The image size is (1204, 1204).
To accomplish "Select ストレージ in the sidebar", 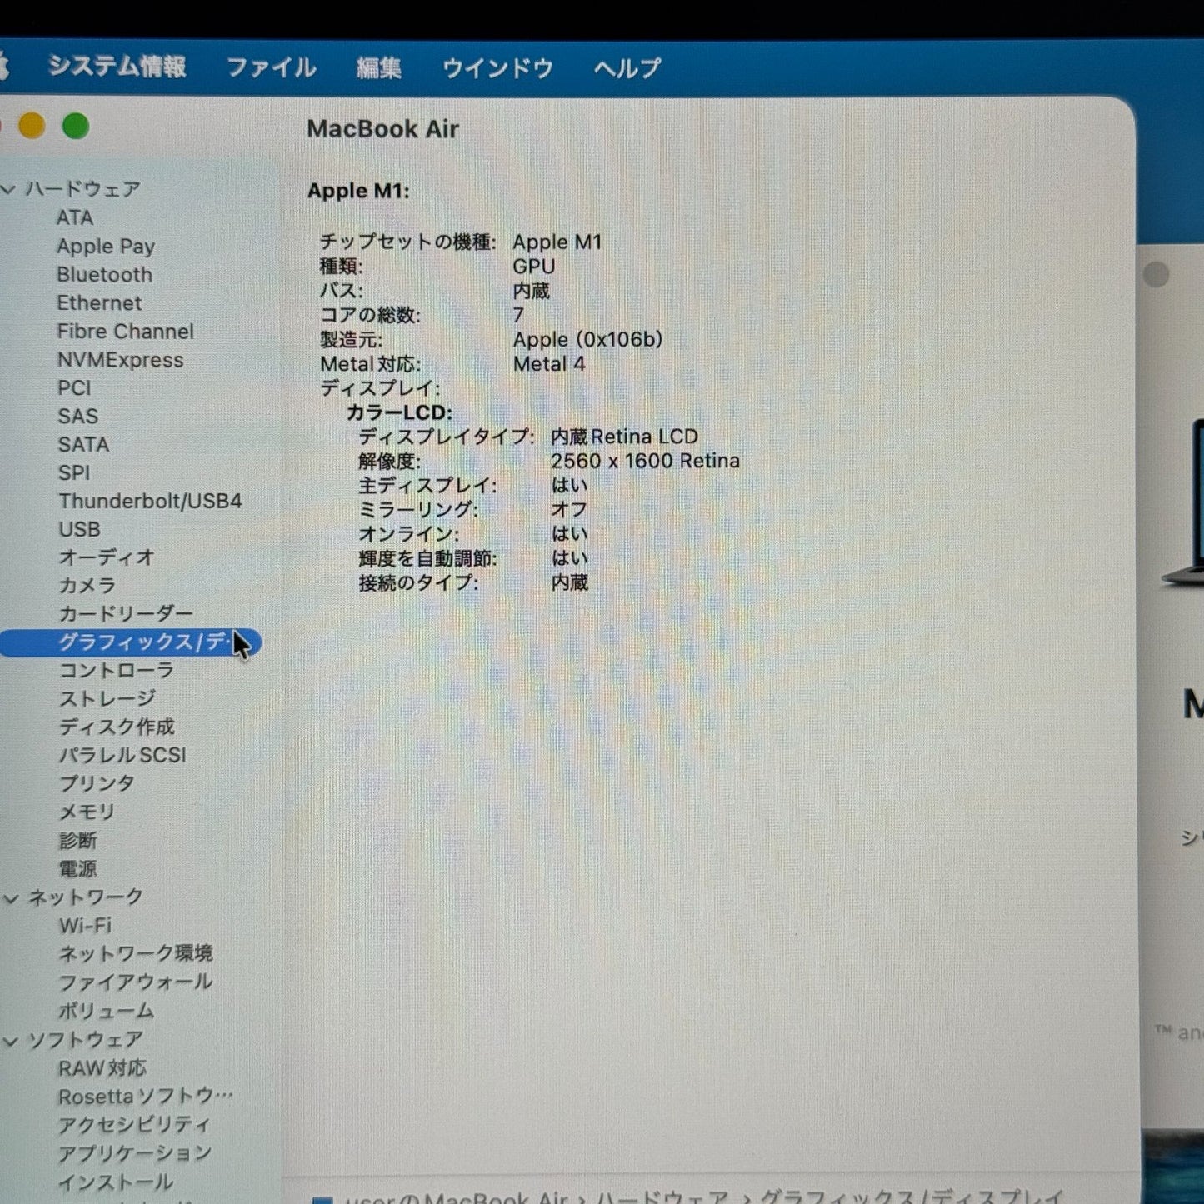I will tap(107, 699).
